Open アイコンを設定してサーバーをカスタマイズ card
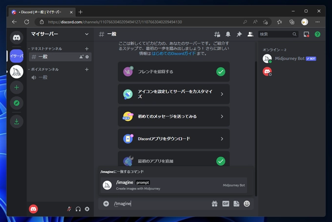Screen dimensions: 332x222 (174, 94)
